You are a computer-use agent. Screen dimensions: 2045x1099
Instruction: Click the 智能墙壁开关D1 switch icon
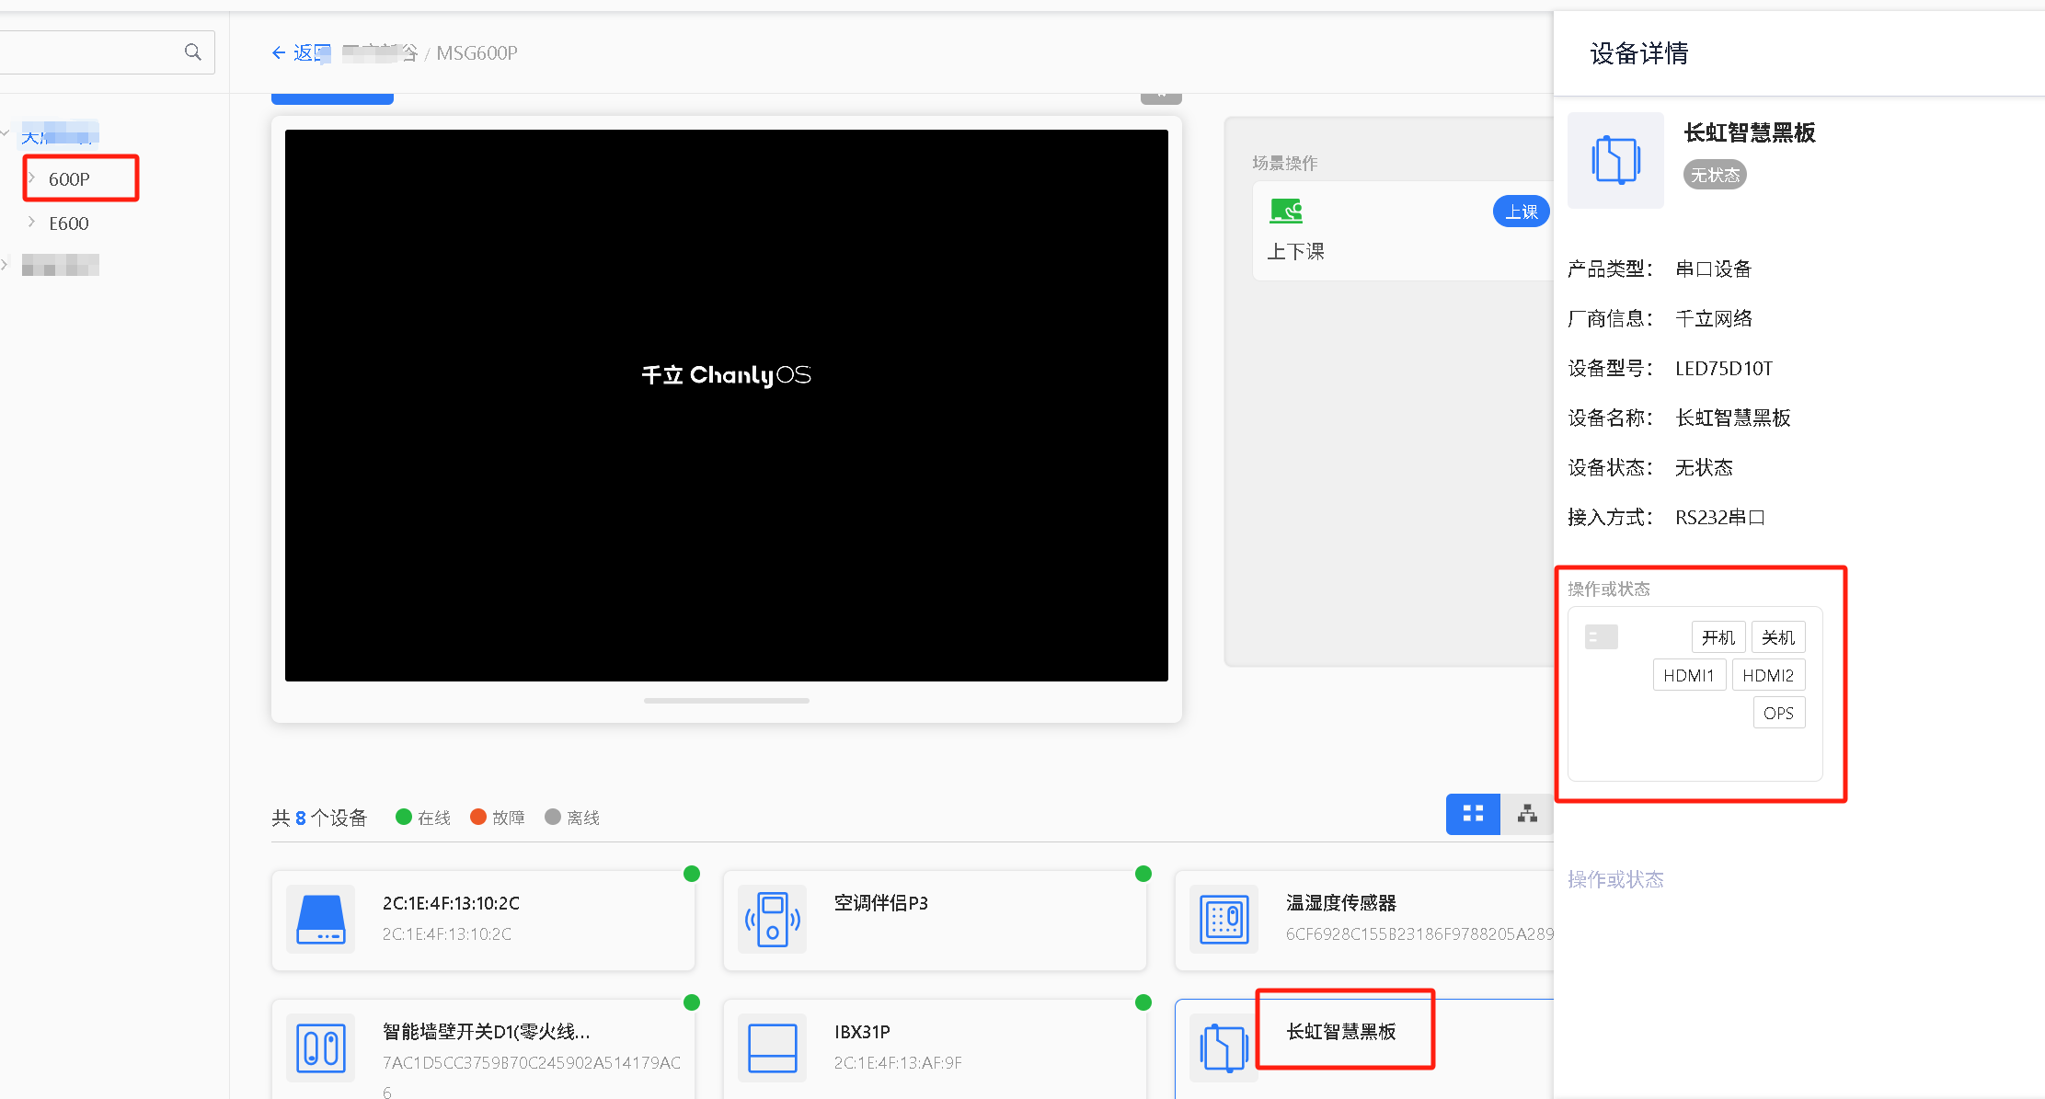321,1048
